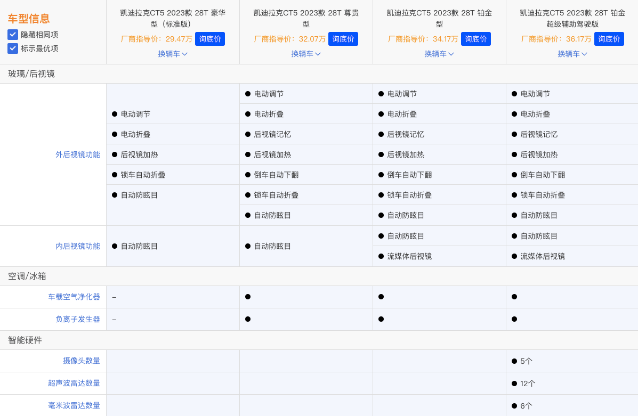Open 换辆车 dropdown under 36.17万 model

[572, 54]
